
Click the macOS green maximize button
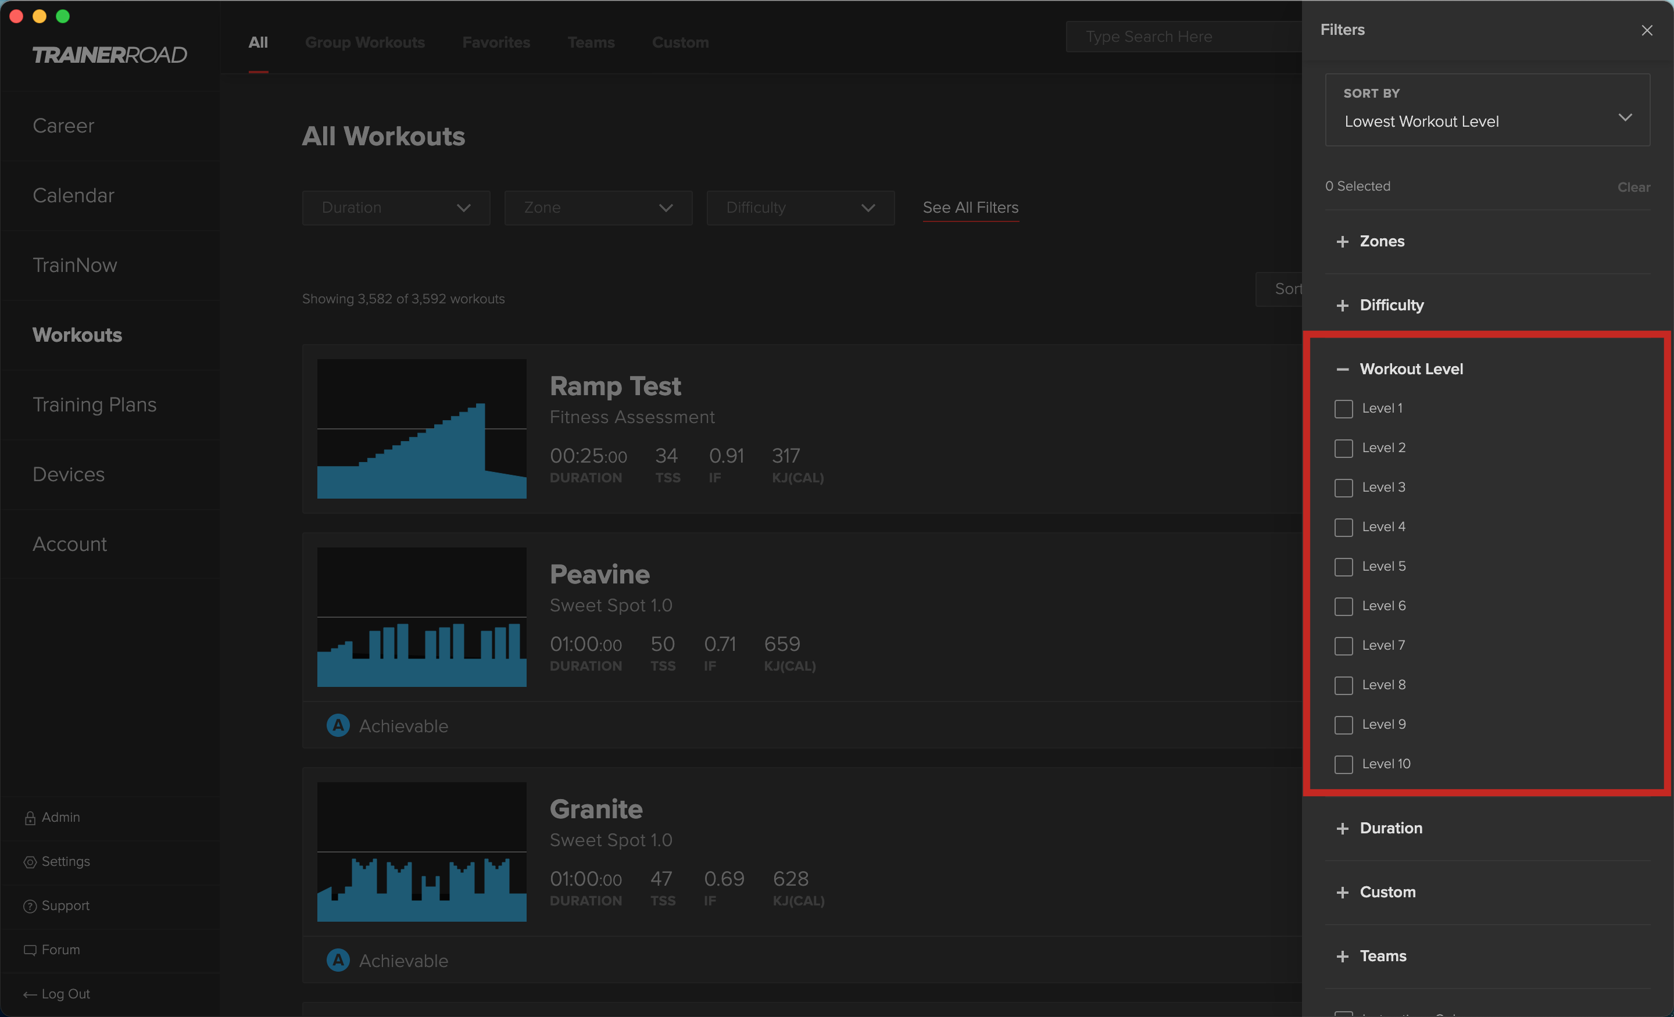[x=63, y=16]
